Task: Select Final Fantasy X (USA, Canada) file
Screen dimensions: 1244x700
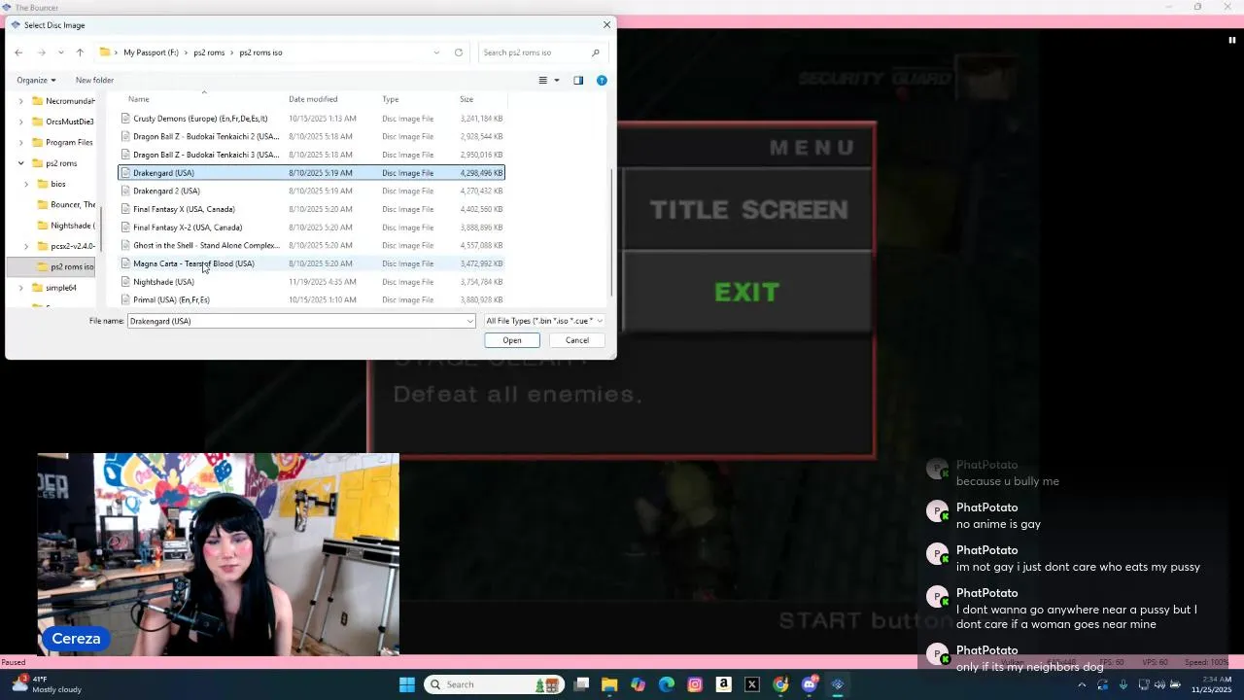Action: coord(311,209)
